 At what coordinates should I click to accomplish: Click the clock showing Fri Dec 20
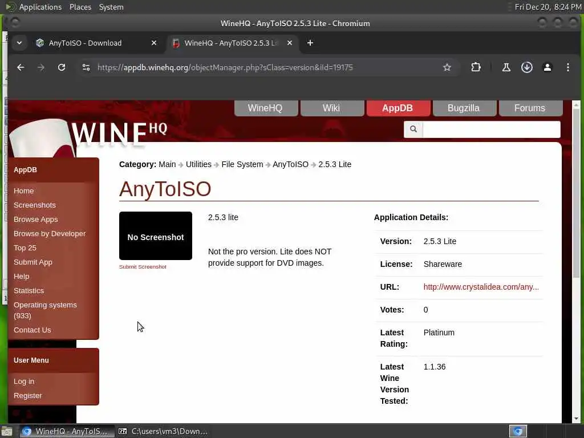click(x=548, y=7)
